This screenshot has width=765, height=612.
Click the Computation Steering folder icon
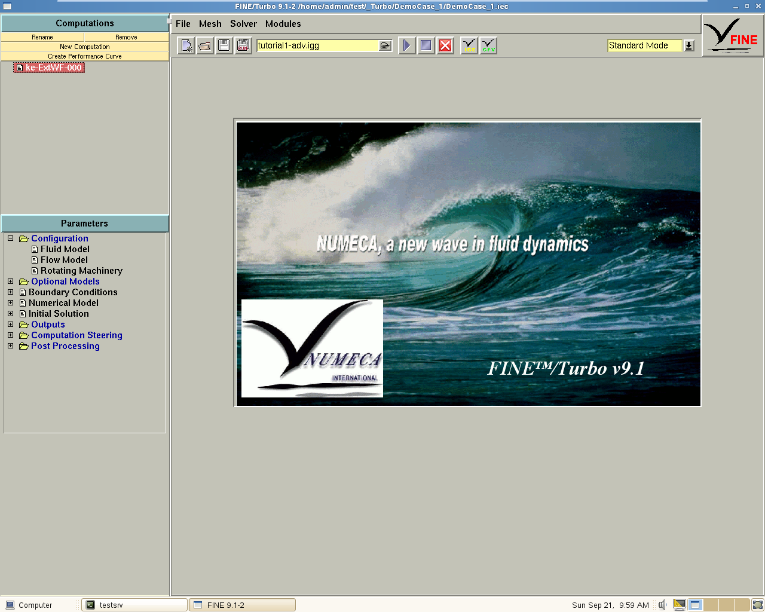click(x=24, y=335)
